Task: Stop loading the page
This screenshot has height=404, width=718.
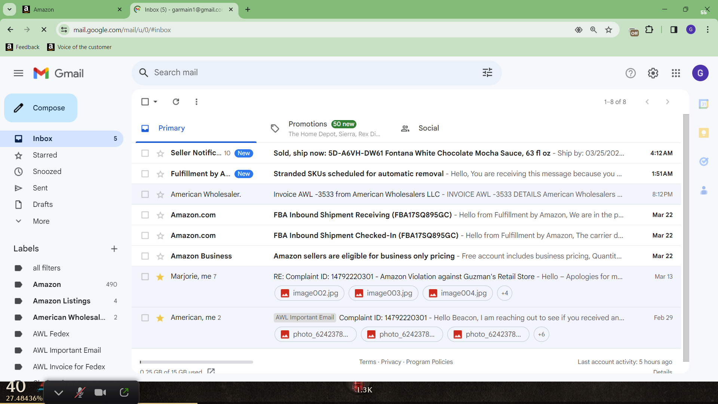Action: pos(44,30)
